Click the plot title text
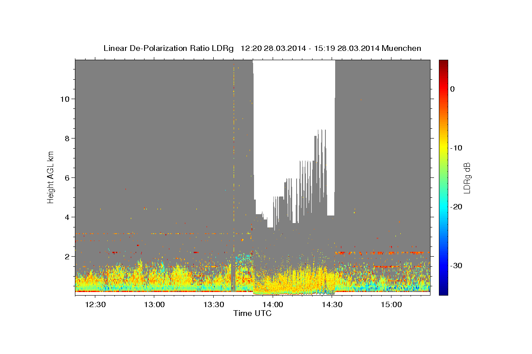This screenshot has width=532, height=354. pos(262,48)
